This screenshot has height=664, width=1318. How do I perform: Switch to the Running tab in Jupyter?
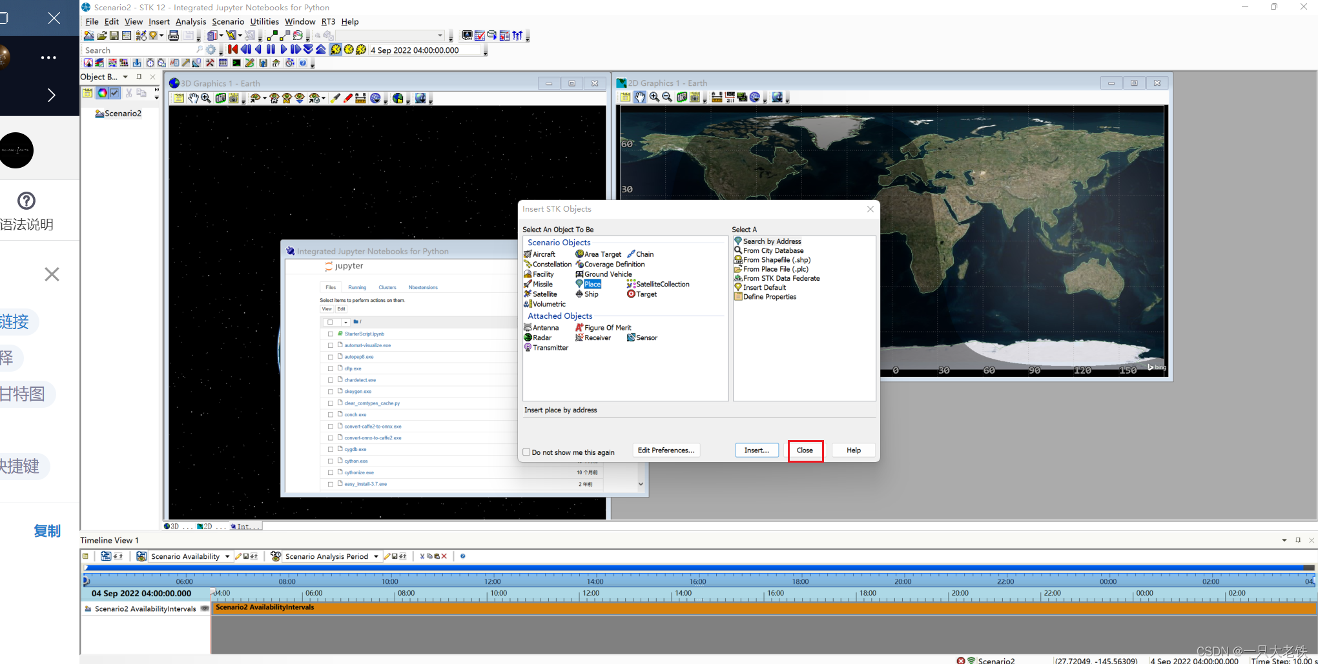tap(357, 287)
